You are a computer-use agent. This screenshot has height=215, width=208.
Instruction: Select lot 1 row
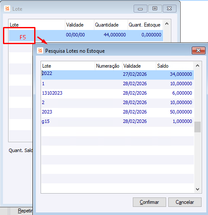click(x=117, y=84)
